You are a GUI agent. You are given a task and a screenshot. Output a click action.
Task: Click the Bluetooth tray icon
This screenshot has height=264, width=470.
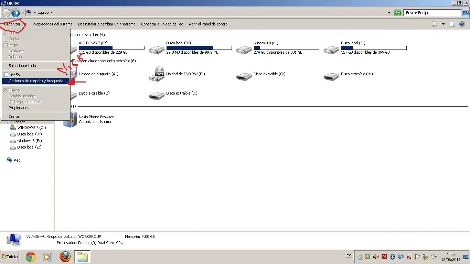tap(392, 256)
